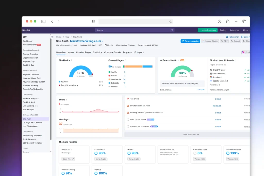Image resolution: width=264 pixels, height=176 pixels.
Task: Switch to the Issues tab
Action: [71, 52]
